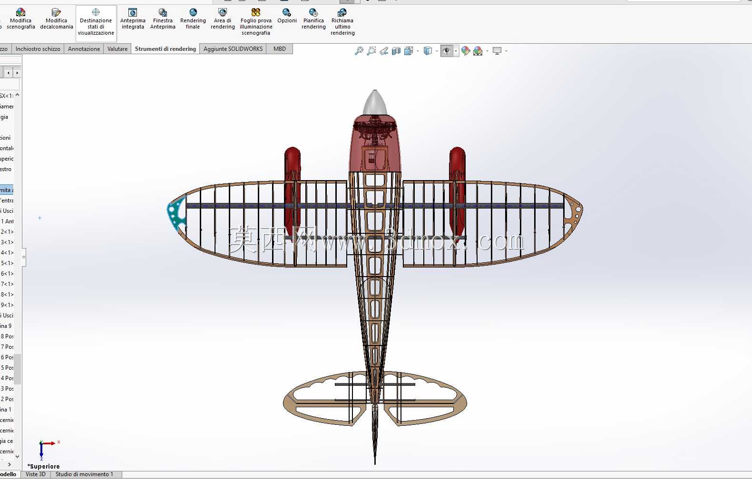Viewport: 752px width, 479px height.
Task: Select tree item 'ina 1'
Action: click(6, 410)
